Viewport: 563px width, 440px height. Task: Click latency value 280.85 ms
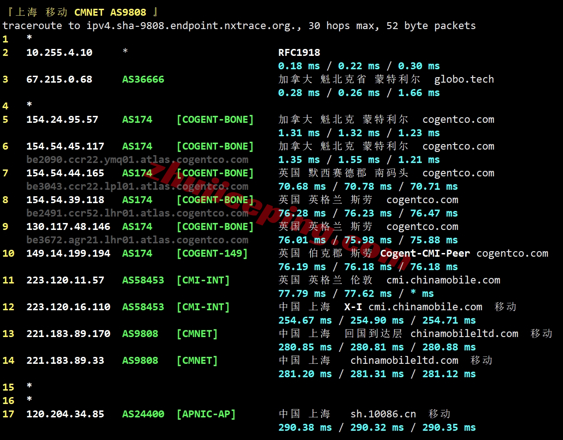pyautogui.click(x=305, y=347)
